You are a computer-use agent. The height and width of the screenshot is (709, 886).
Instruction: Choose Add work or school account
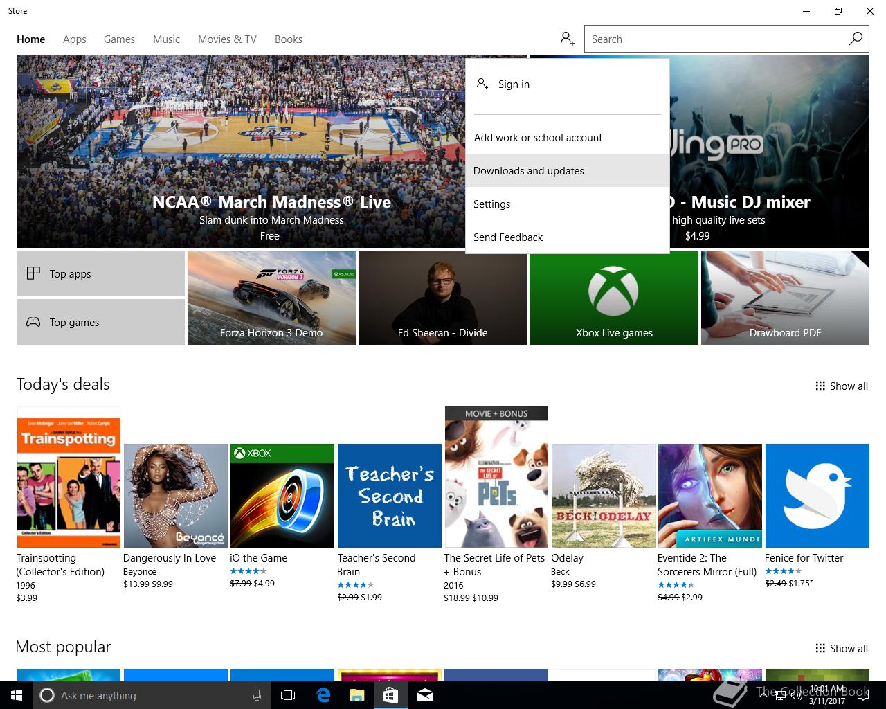coord(568,138)
